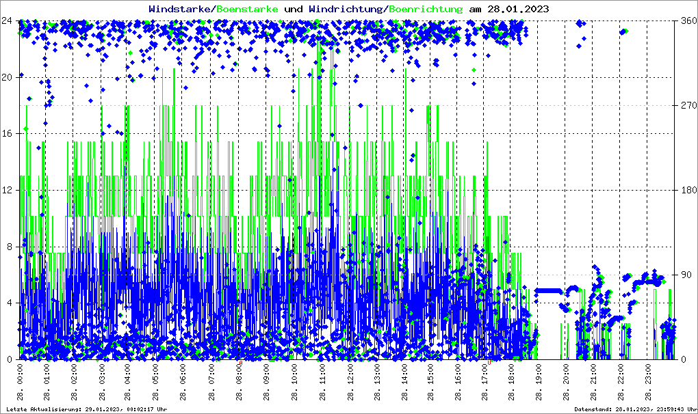Click the '20' label on the wind speed axis

coord(7,77)
